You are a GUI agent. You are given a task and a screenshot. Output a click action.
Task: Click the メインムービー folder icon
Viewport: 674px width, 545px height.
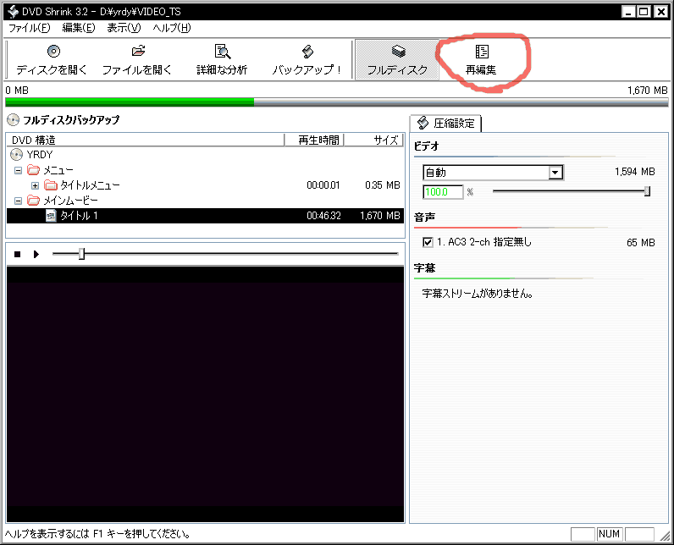tap(33, 200)
